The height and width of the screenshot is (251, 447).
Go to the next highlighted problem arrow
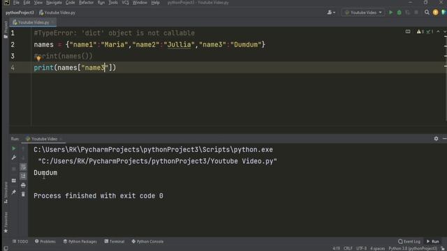click(444, 31)
